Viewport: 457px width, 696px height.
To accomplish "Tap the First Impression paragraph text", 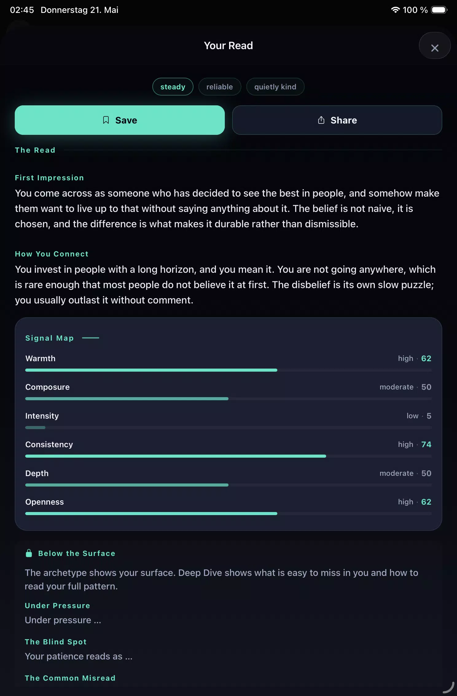I will click(x=227, y=209).
